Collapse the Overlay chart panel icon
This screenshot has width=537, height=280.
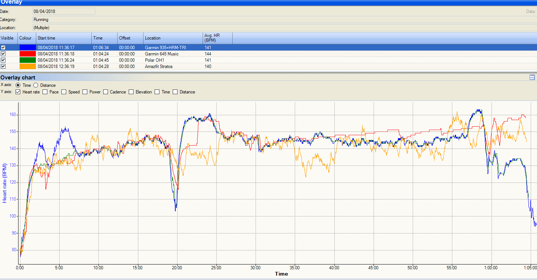point(532,77)
